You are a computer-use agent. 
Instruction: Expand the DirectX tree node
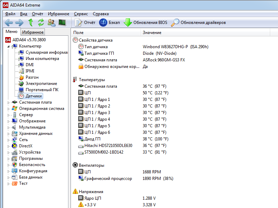[8, 146]
